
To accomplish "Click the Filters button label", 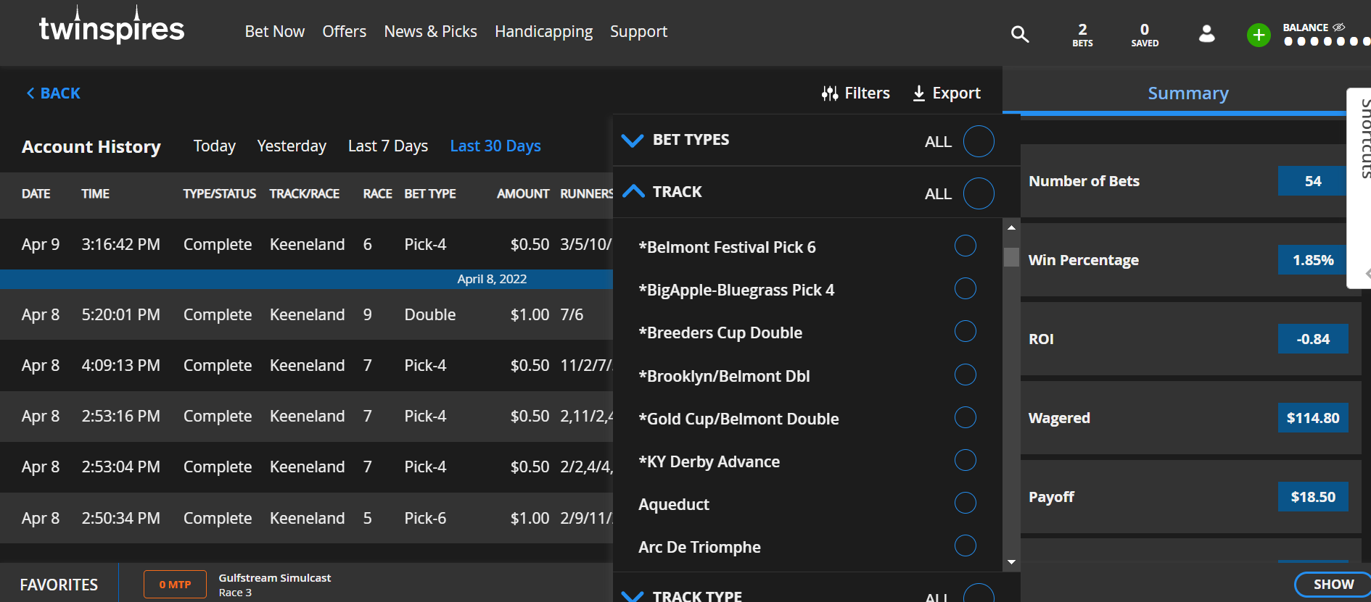I will click(867, 93).
